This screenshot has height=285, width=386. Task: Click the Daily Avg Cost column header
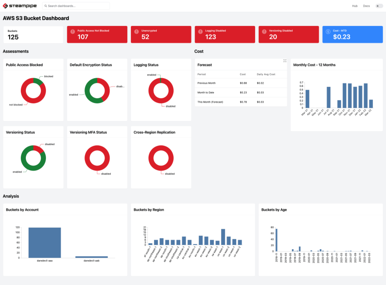tap(266, 74)
